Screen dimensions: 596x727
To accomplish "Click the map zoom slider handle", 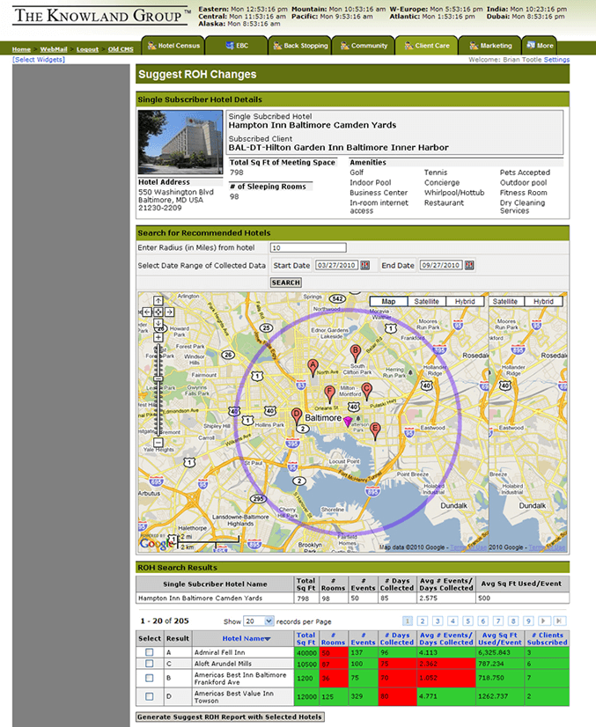I will pos(158,378).
